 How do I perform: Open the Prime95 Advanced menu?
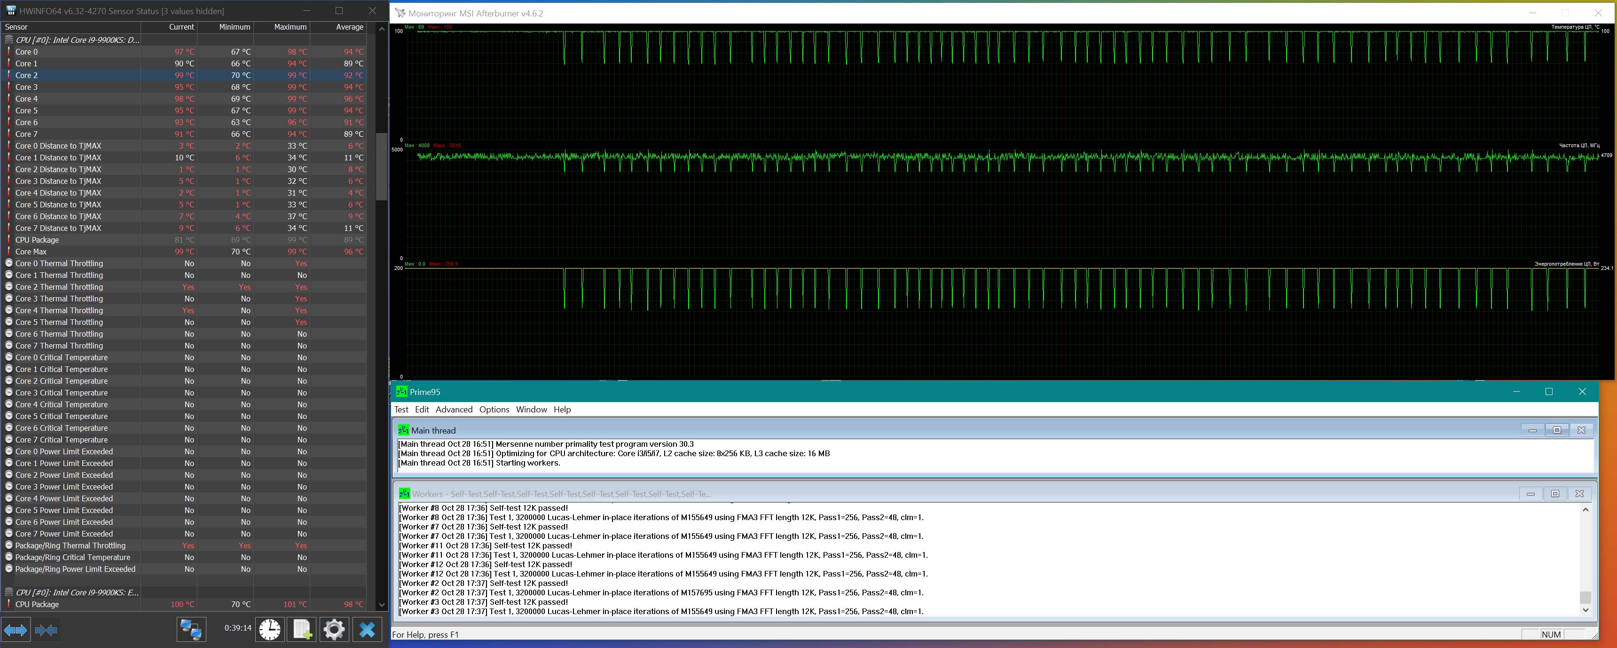453,410
